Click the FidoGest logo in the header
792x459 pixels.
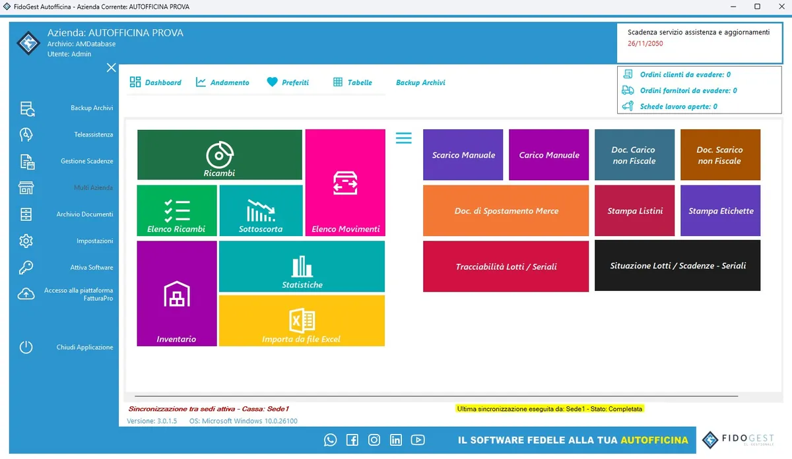(28, 44)
